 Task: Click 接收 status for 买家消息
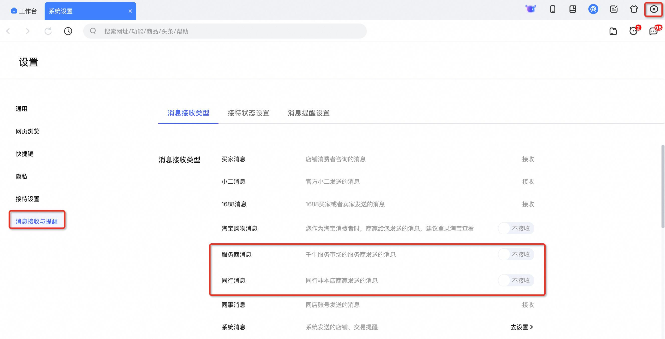click(x=528, y=159)
